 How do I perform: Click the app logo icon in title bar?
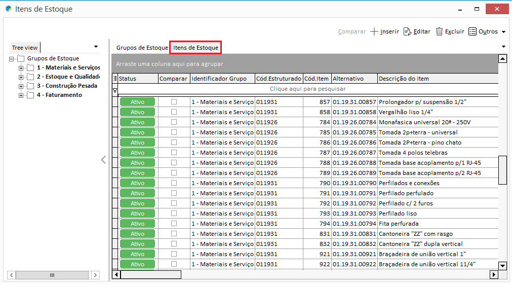coord(9,9)
